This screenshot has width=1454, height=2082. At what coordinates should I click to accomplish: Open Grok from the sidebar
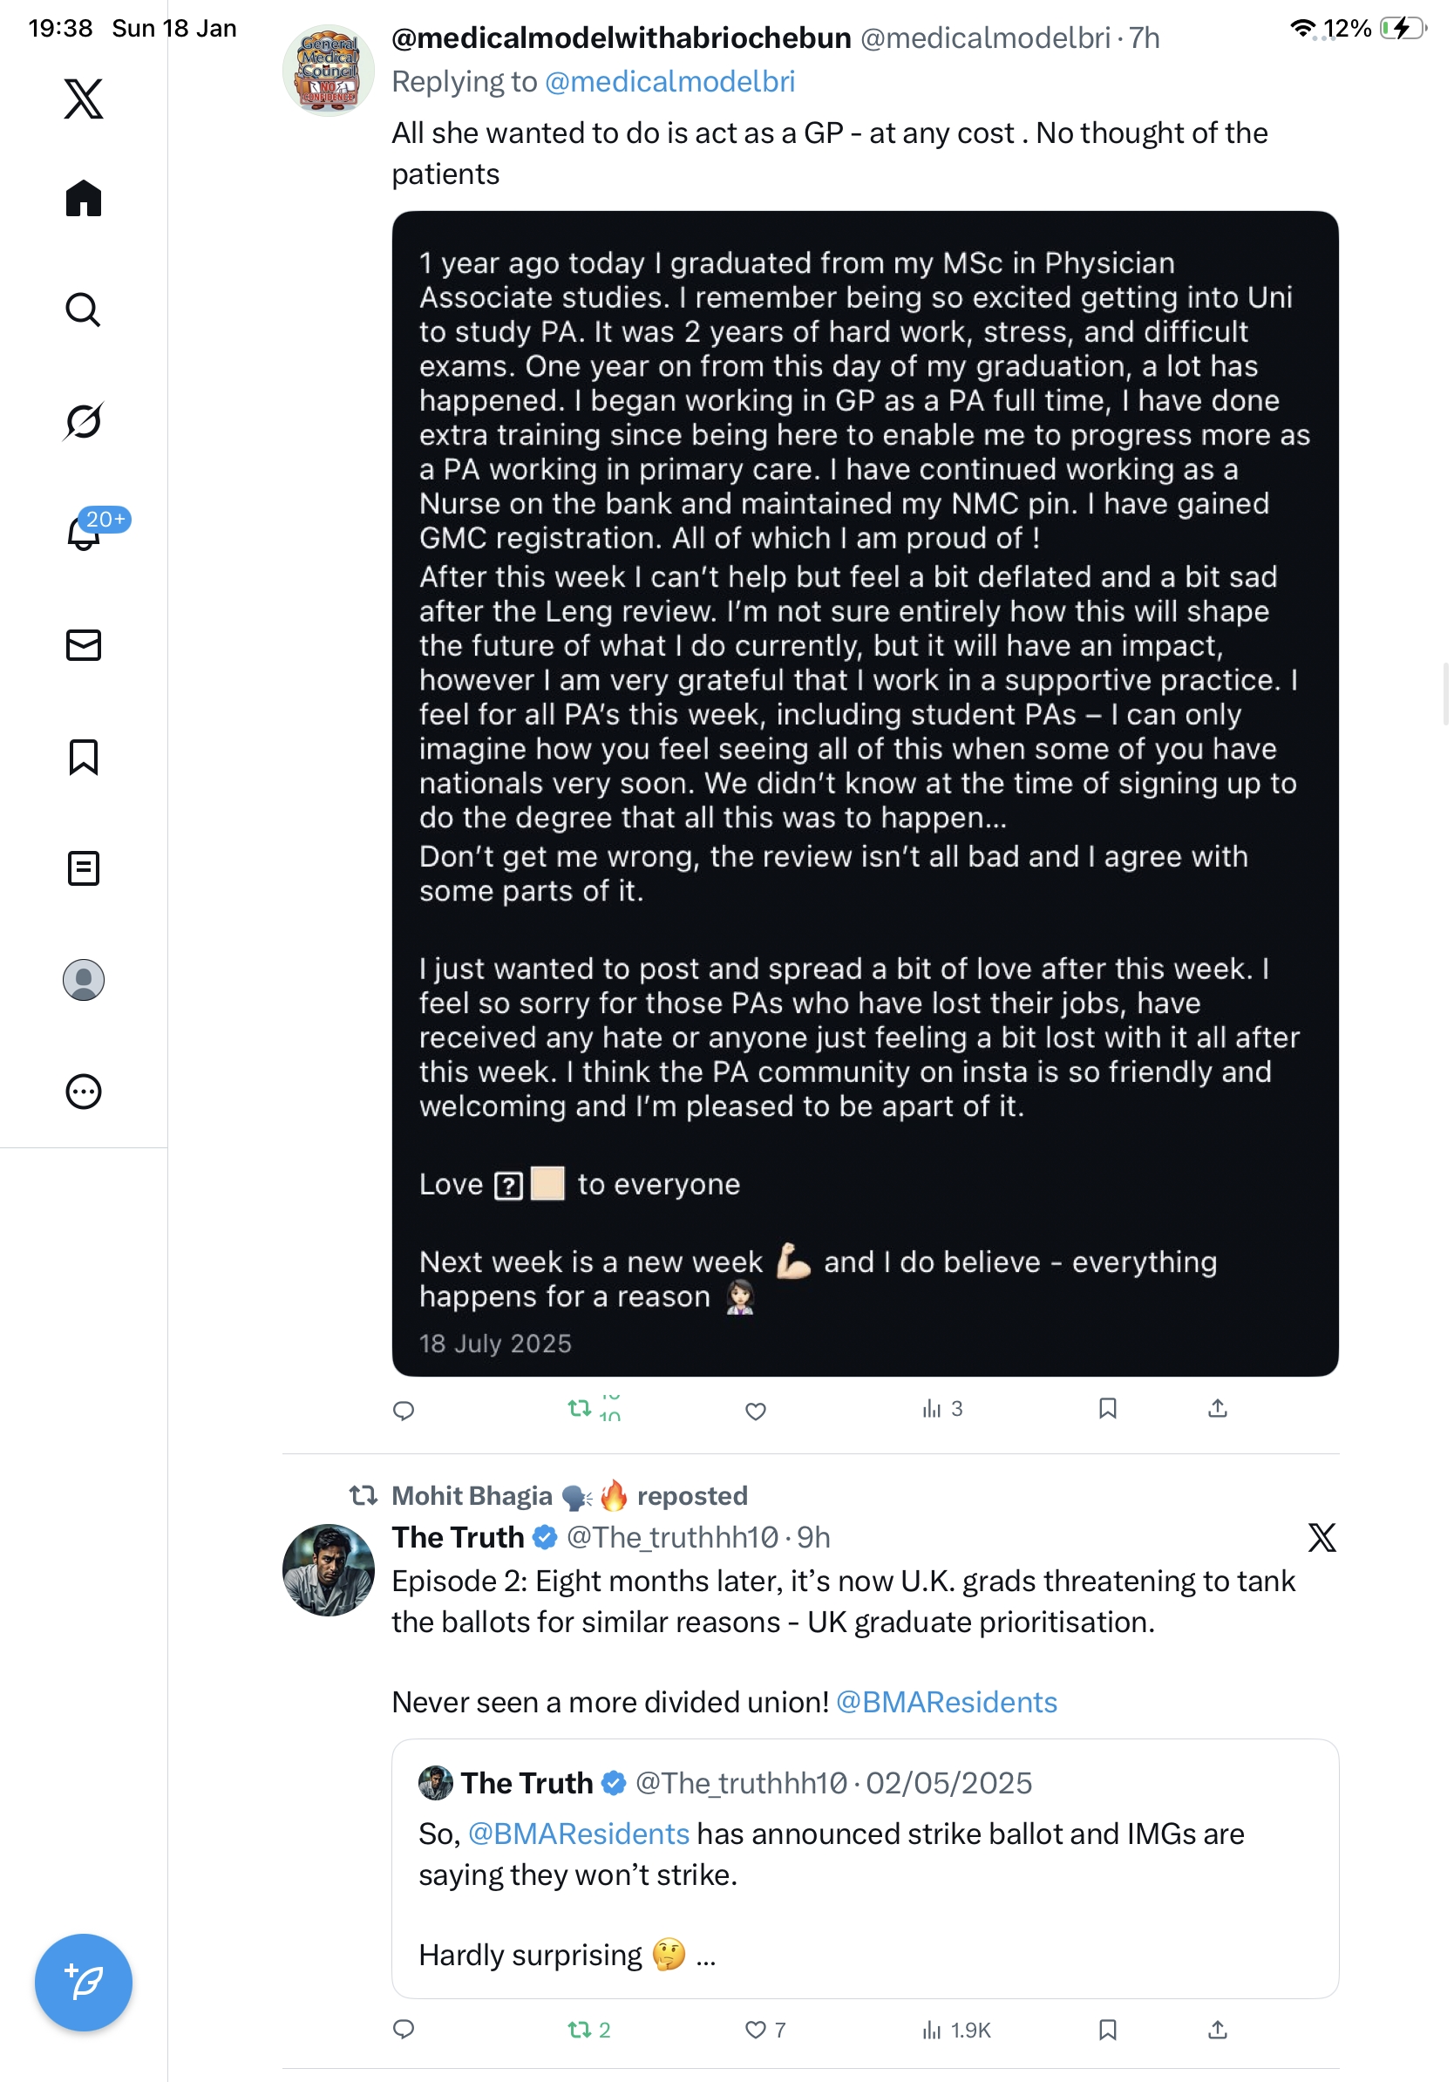click(84, 421)
